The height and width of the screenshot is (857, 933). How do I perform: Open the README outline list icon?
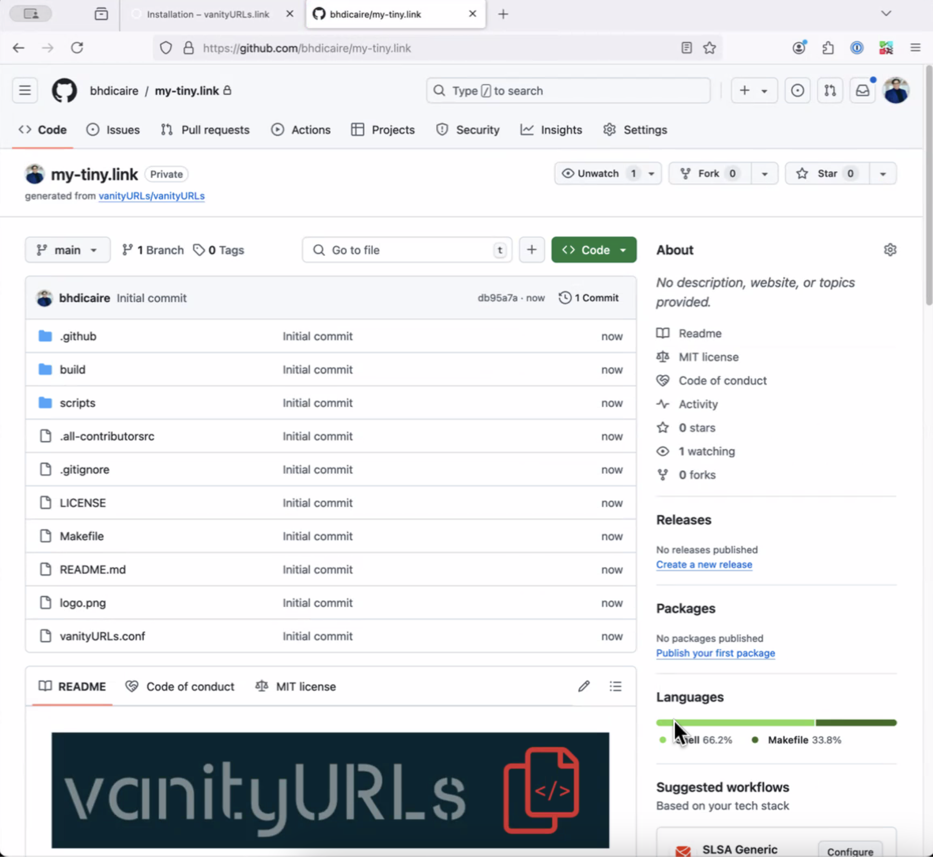pyautogui.click(x=616, y=687)
